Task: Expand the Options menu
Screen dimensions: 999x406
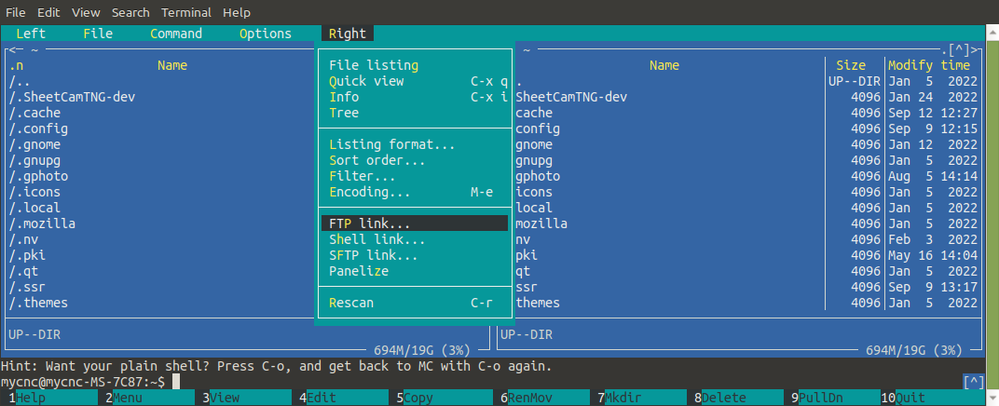Action: (265, 34)
